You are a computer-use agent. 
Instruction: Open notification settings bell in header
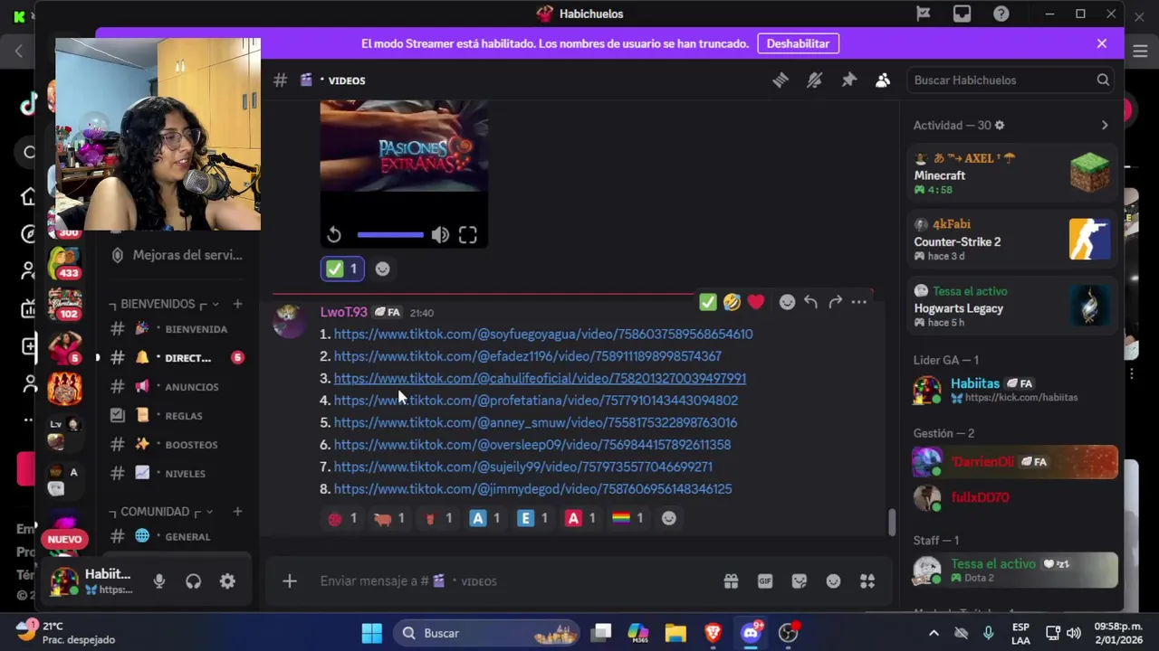(814, 80)
